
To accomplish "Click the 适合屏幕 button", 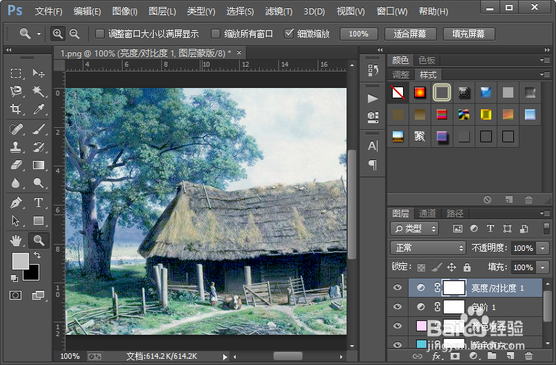I will click(410, 34).
